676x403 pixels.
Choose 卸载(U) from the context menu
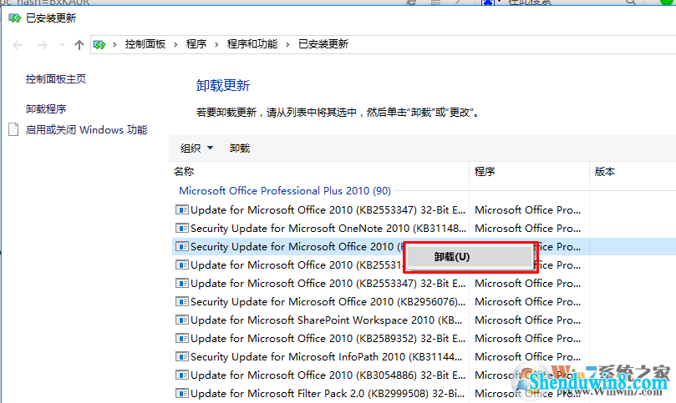pyautogui.click(x=470, y=257)
